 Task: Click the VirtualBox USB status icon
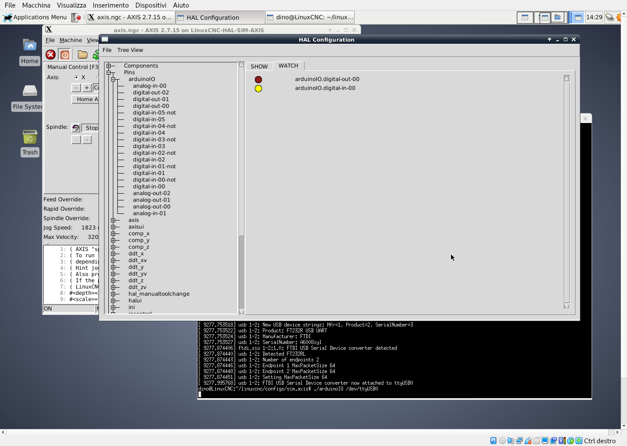click(528, 441)
